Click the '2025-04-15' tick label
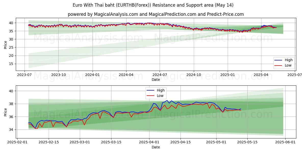The image size is (306, 153). (x=181, y=142)
